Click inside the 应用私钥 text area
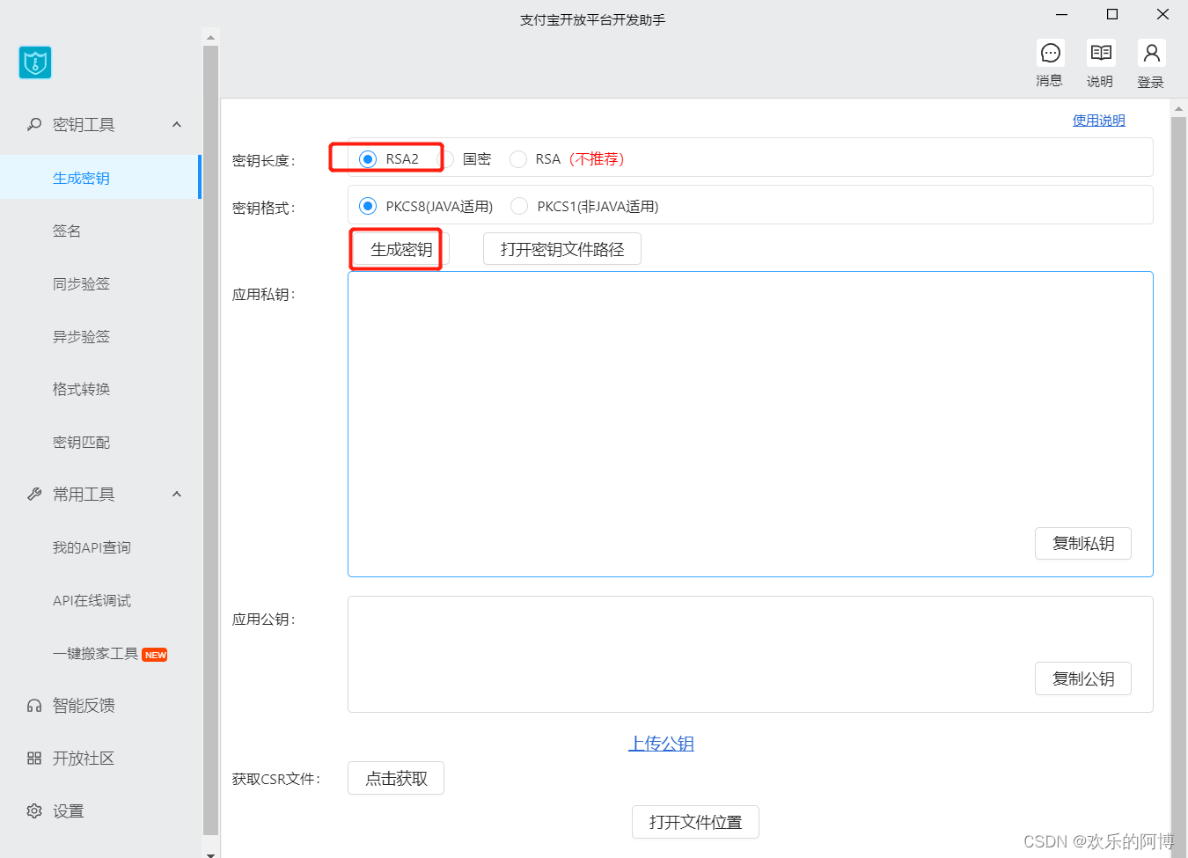This screenshot has height=858, width=1188. pyautogui.click(x=751, y=424)
